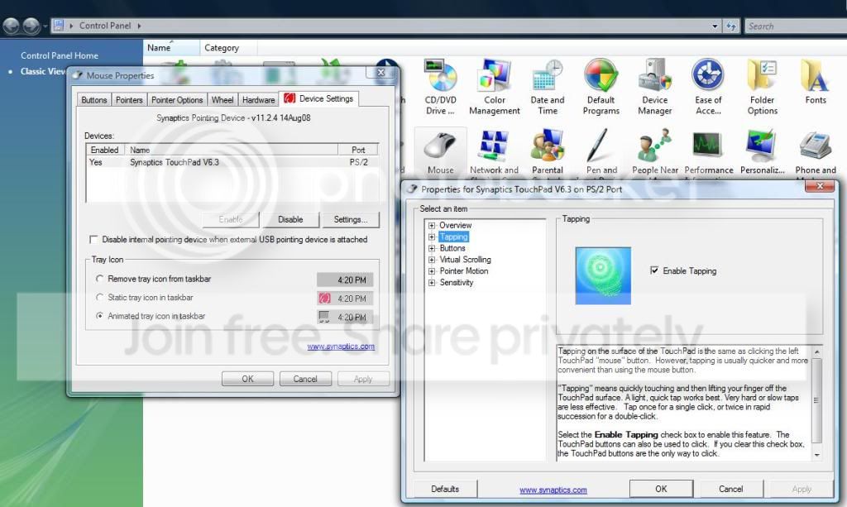Open the Mouse control panel icon

point(440,152)
